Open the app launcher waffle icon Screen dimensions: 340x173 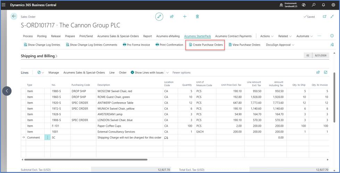click(4, 5)
